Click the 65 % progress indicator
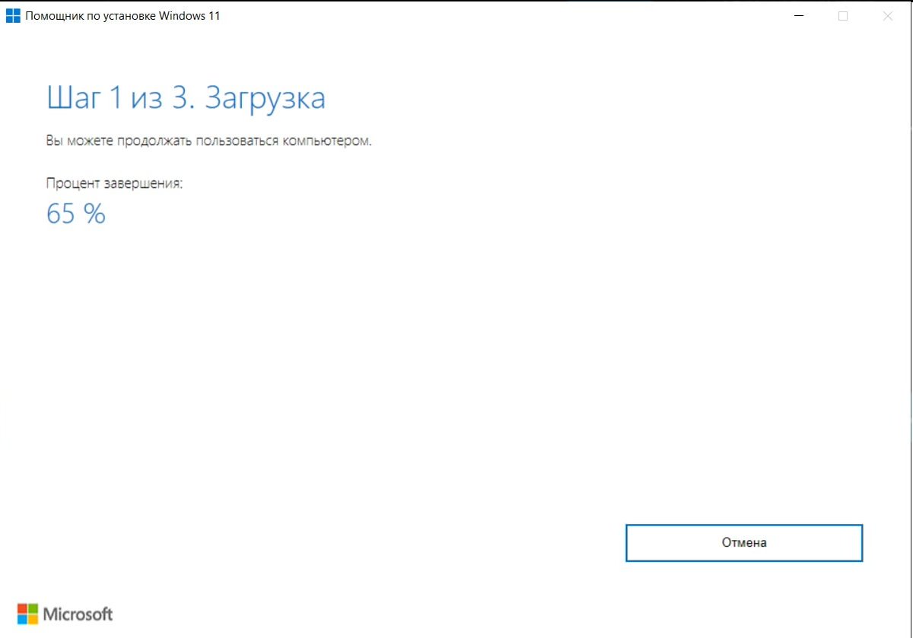 [x=75, y=214]
